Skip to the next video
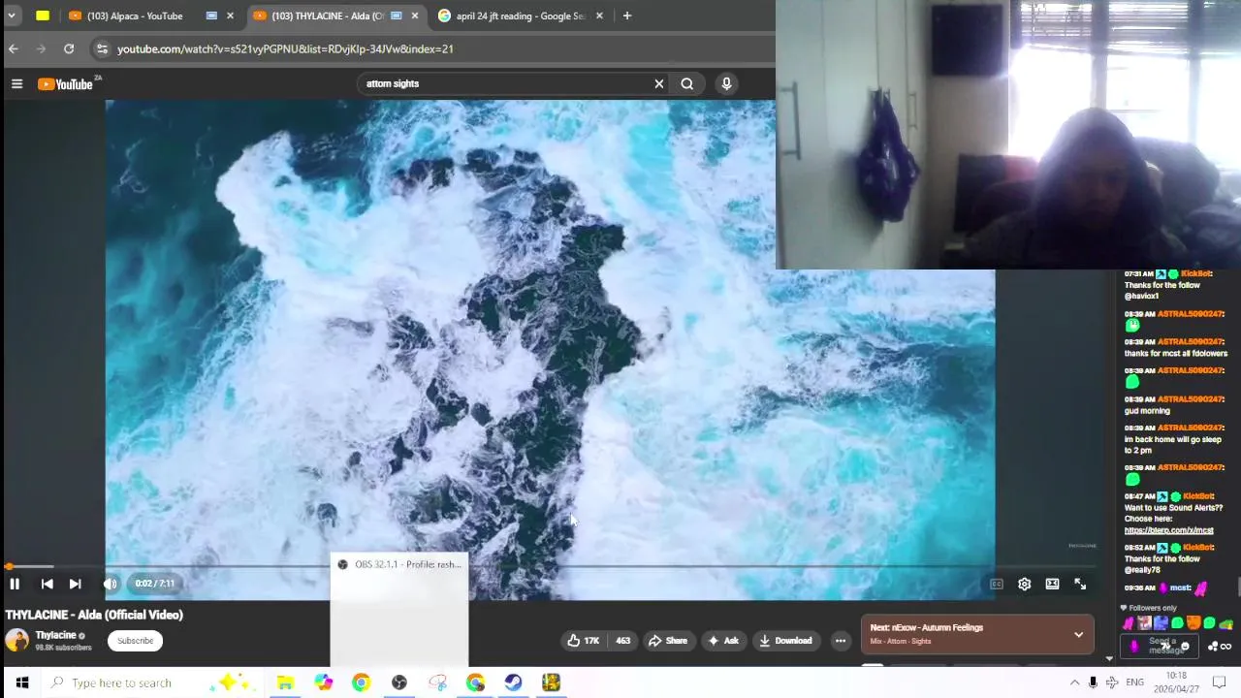 [76, 584]
